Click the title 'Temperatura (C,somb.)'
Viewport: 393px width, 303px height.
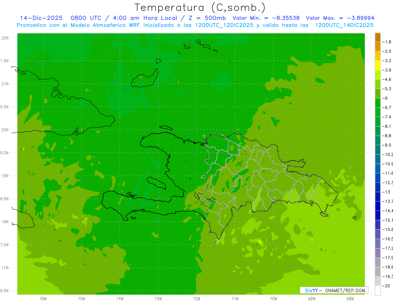tap(200, 8)
